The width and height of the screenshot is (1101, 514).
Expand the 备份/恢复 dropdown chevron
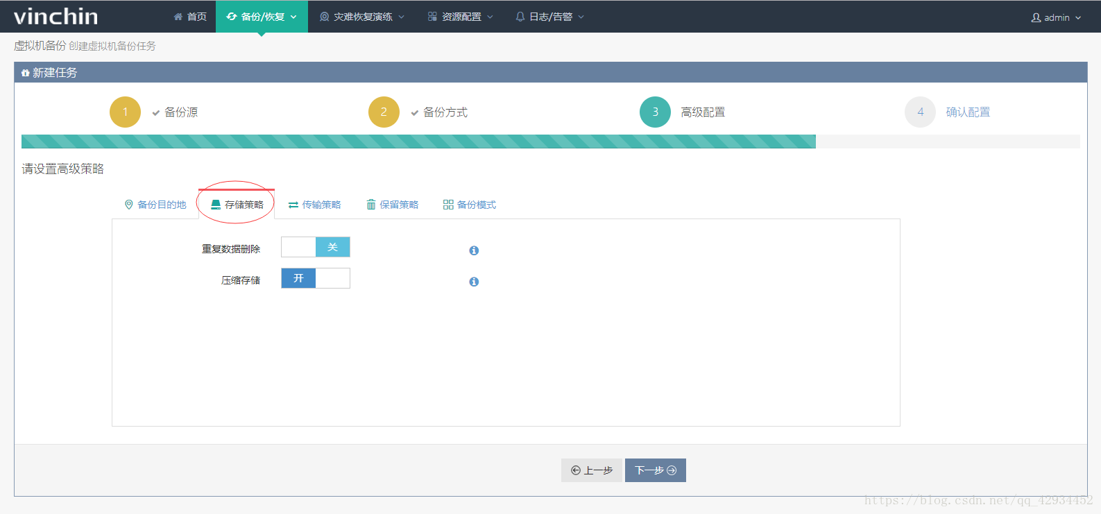point(293,17)
